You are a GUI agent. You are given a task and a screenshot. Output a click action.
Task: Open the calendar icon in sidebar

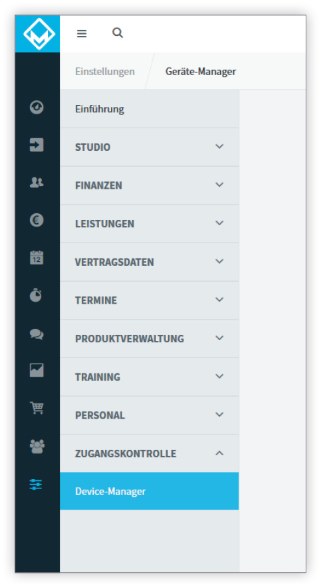[37, 258]
